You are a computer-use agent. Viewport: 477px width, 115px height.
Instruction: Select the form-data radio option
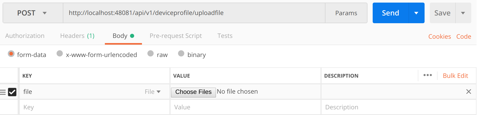coord(11,54)
